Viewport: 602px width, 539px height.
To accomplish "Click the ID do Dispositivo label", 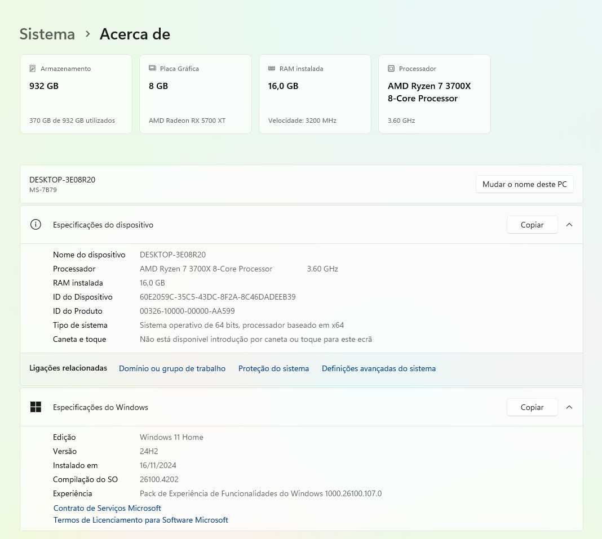I will pos(82,297).
